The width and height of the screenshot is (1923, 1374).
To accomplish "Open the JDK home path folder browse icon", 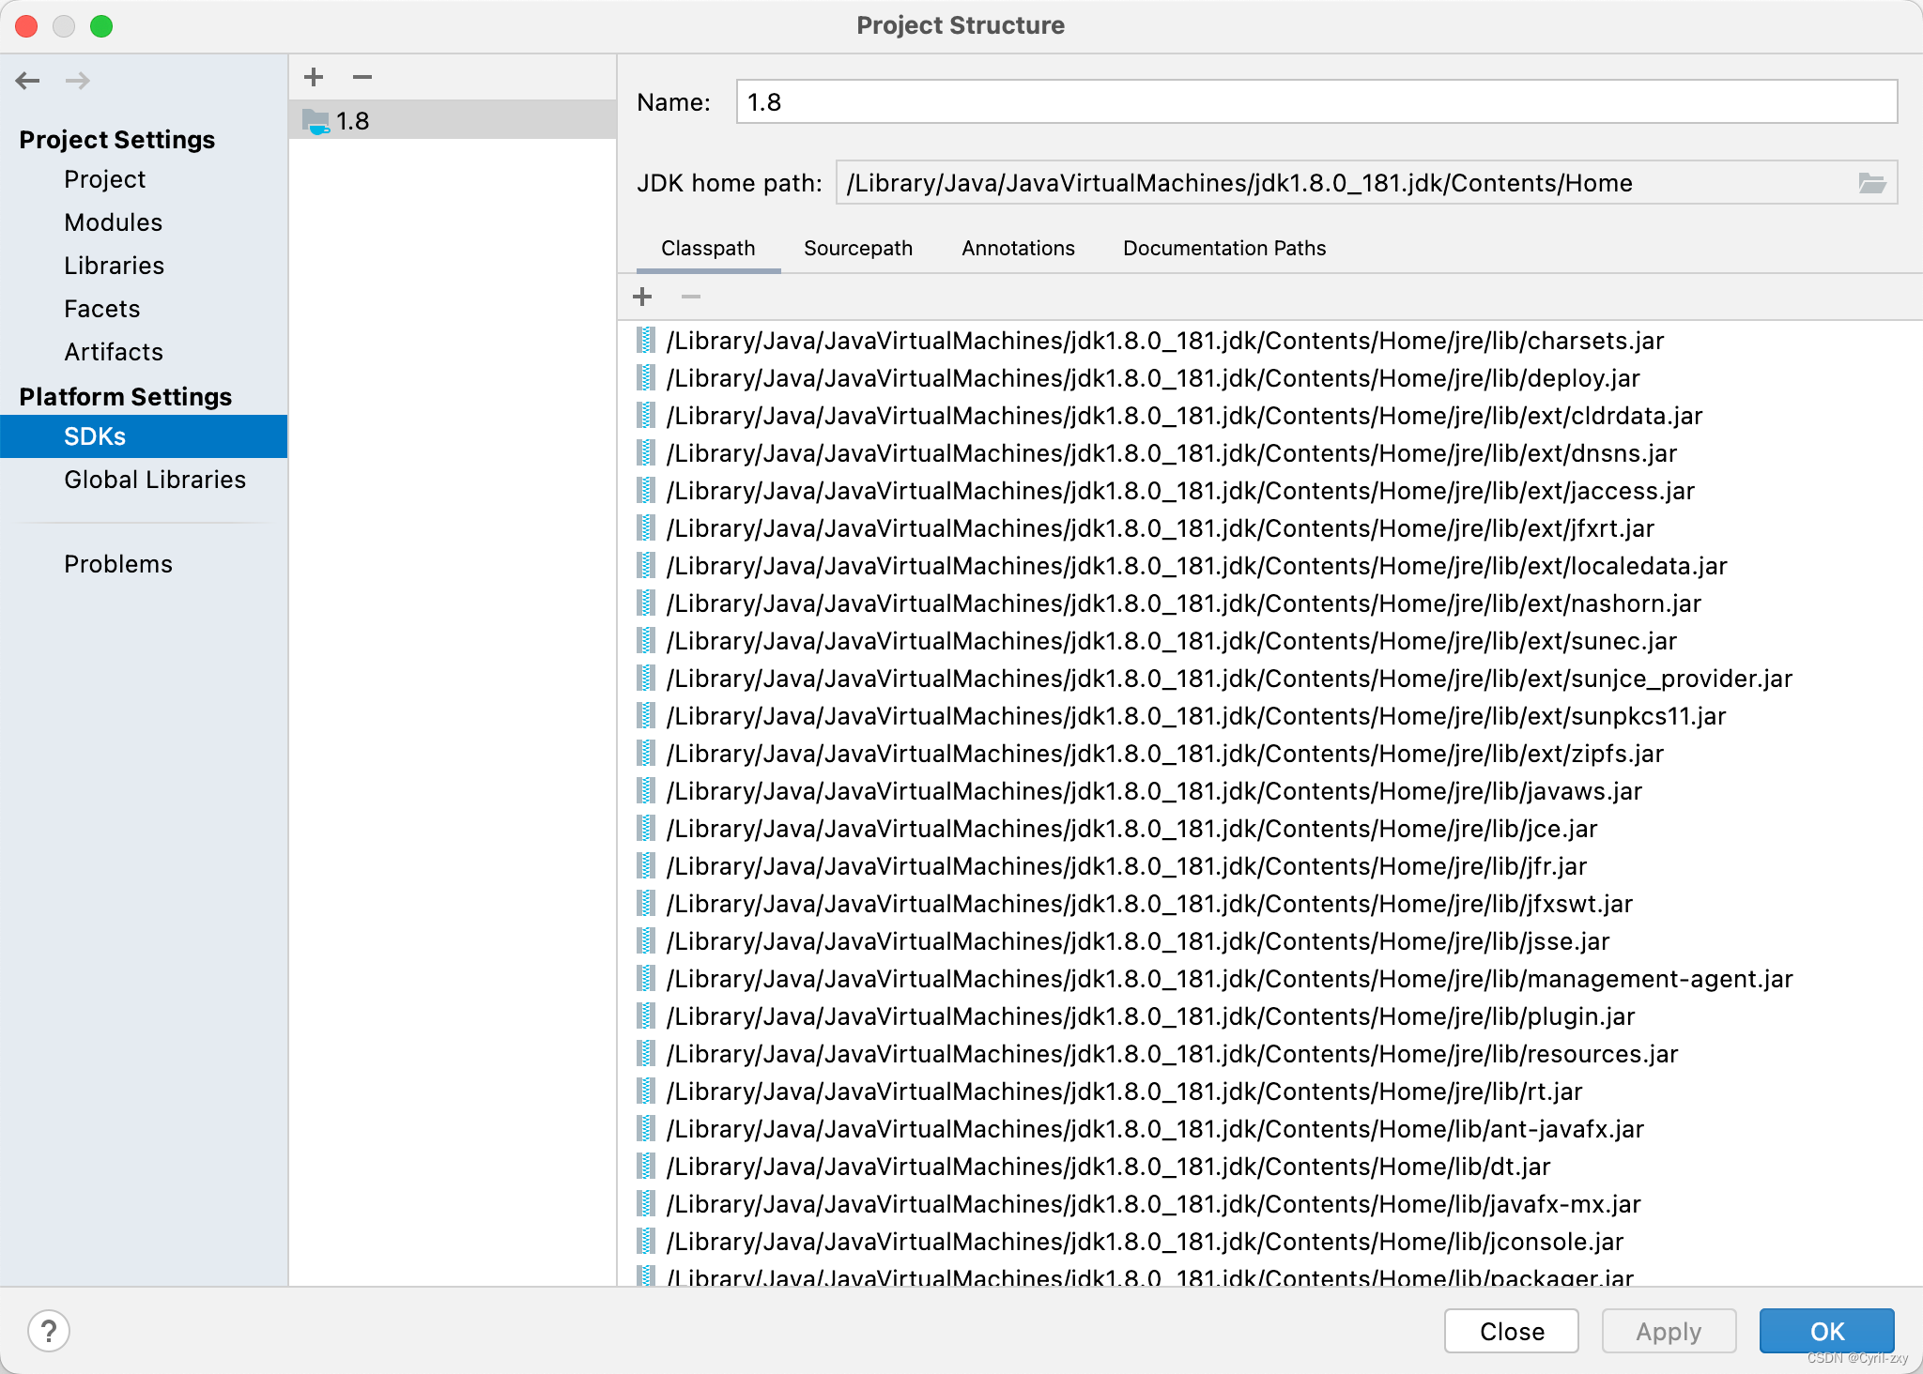I will (x=1874, y=183).
